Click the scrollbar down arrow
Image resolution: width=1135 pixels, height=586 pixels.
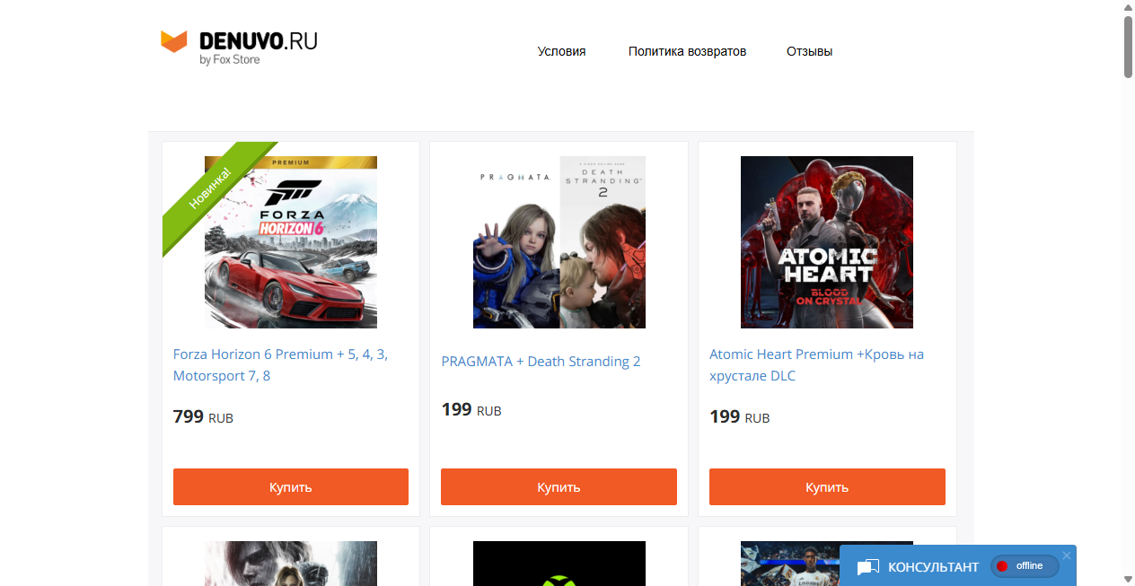click(1128, 579)
